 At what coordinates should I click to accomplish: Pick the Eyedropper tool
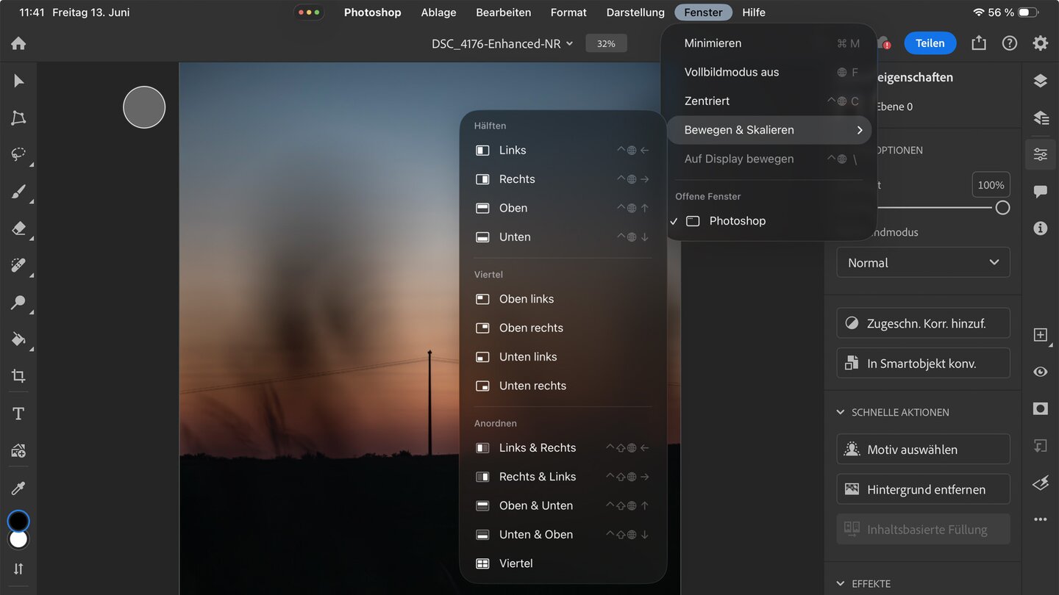[x=18, y=488]
